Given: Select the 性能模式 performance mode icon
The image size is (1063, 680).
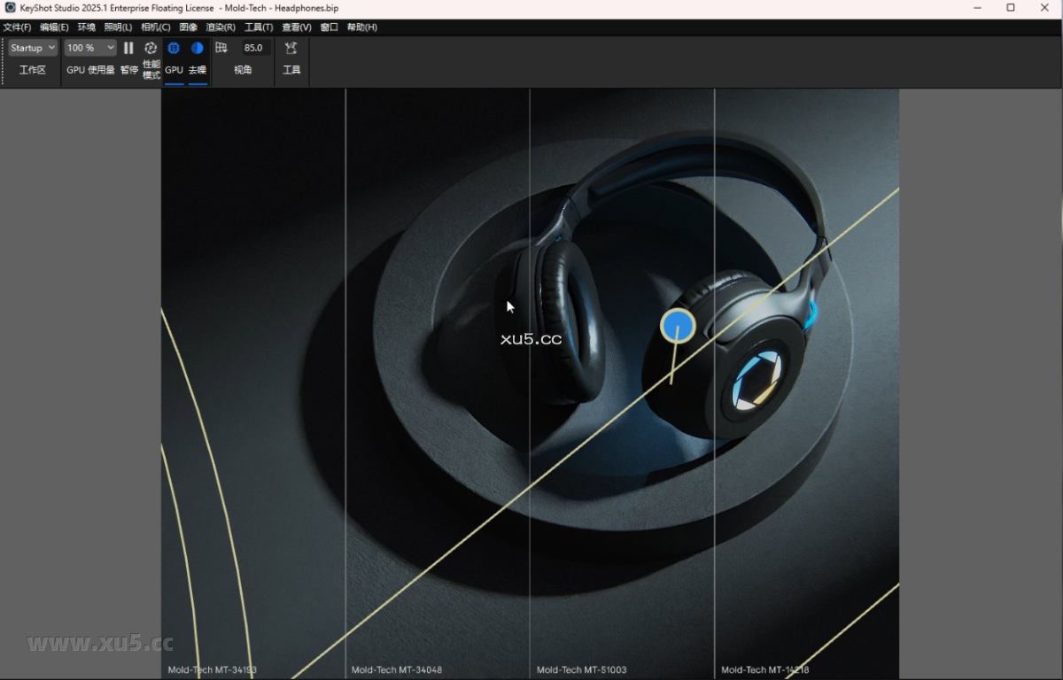Looking at the screenshot, I should pos(151,48).
